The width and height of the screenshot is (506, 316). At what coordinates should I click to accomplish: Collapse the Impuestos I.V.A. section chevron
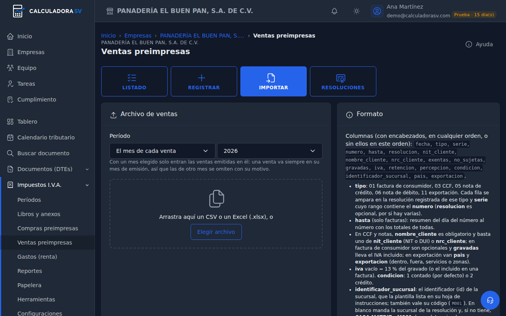click(x=87, y=185)
